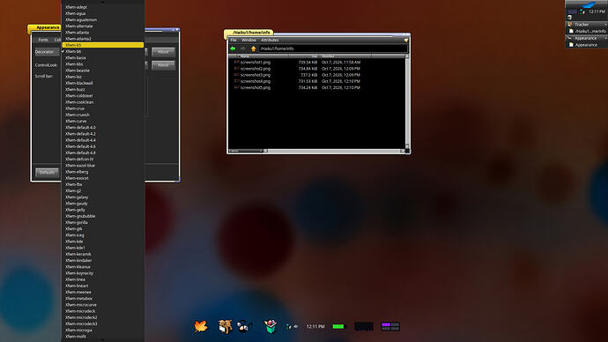The width and height of the screenshot is (608, 342).
Task: Click the date Oct 7, 2026, 11:58 AM
Action: (x=341, y=62)
